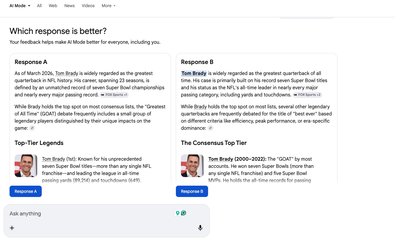
Task: Open the Grammarly icon in the input box
Action: pyautogui.click(x=184, y=213)
